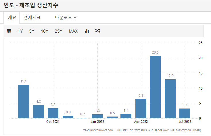211x136 pixels.
Task: Select the MAX time range
Action: 73,31
